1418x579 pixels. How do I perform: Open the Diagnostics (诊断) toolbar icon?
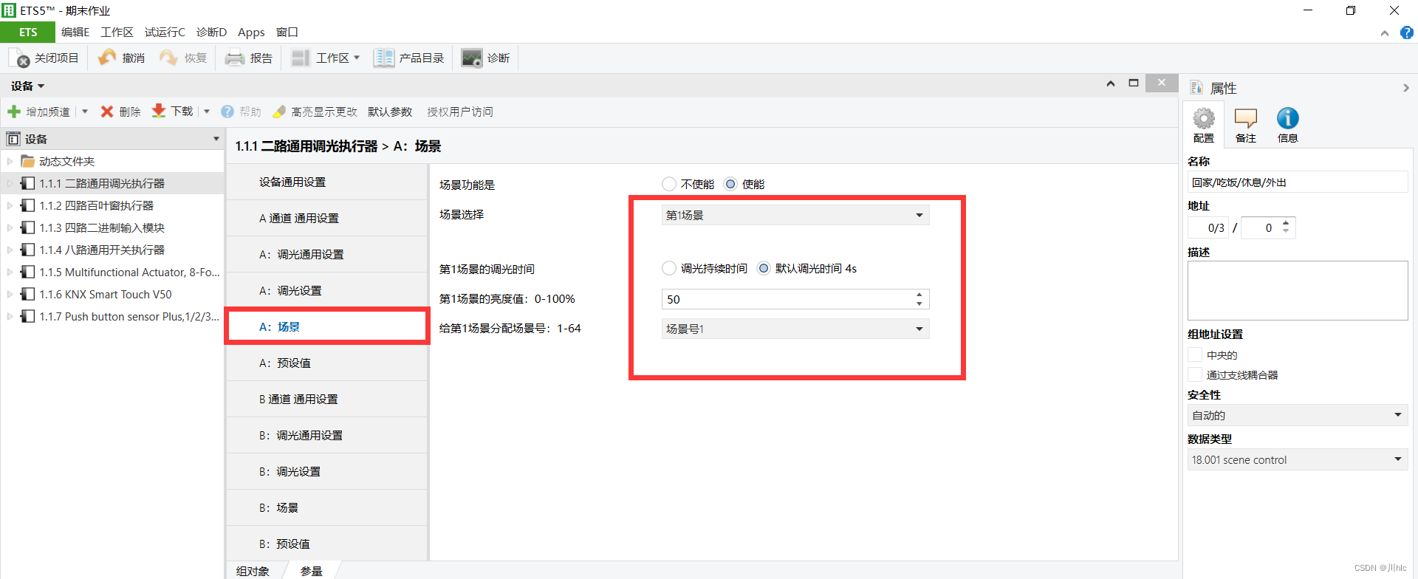click(x=471, y=58)
